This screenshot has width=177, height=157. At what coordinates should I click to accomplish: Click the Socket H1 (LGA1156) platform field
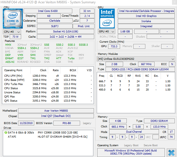pyautogui.click(x=66, y=32)
